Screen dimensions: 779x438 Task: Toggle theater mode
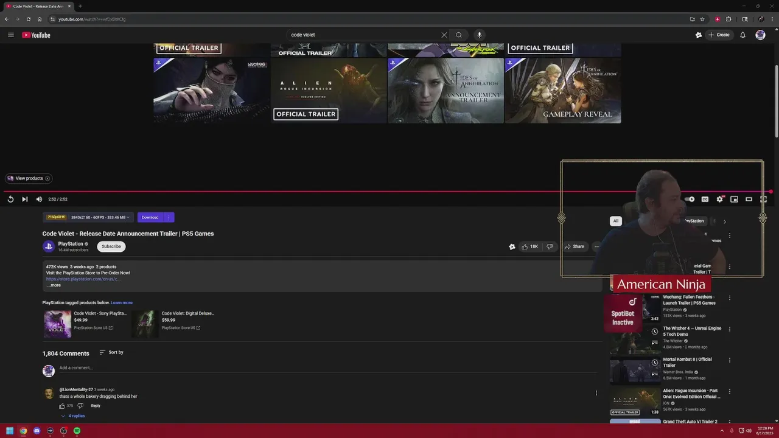pos(749,199)
